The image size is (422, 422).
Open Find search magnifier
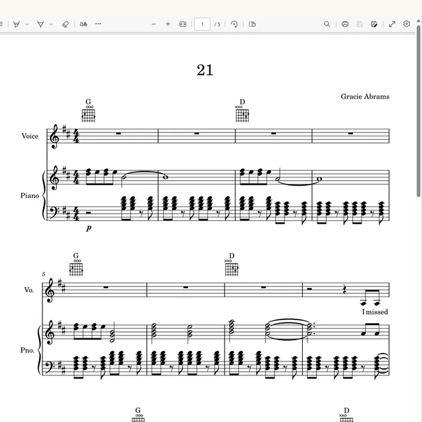click(327, 24)
